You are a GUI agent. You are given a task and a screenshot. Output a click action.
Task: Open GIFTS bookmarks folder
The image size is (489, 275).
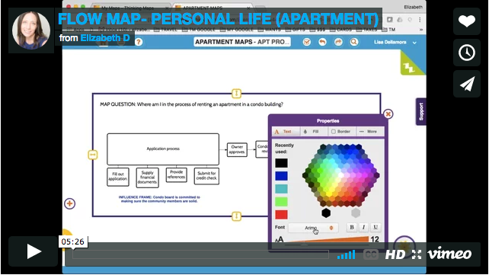(295, 30)
